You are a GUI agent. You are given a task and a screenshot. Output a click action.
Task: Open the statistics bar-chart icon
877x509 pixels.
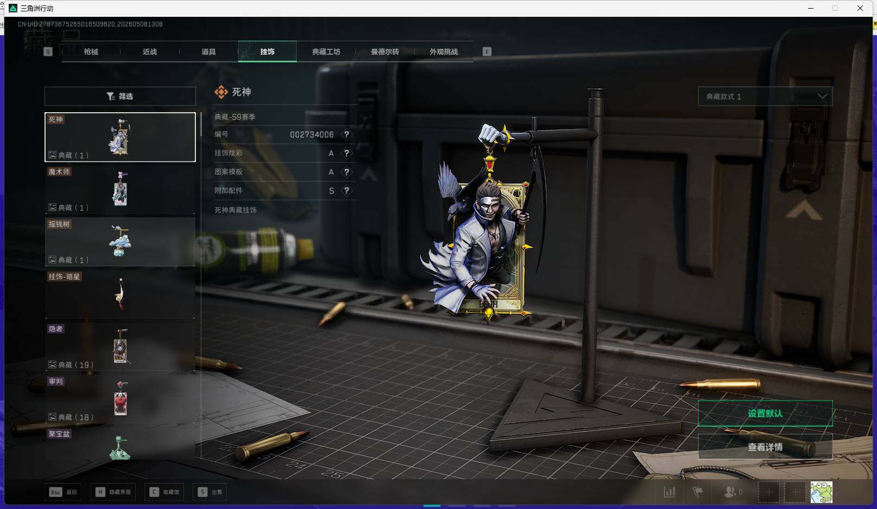pyautogui.click(x=670, y=492)
